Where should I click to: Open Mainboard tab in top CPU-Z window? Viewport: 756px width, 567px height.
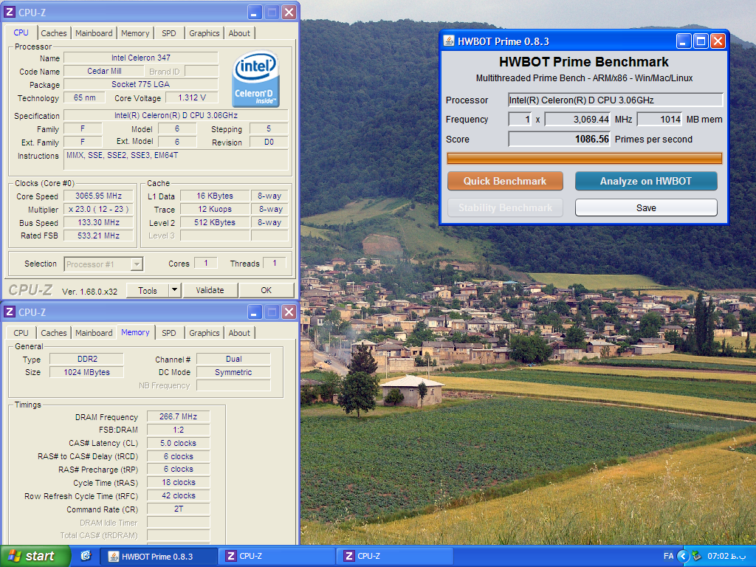pos(94,33)
